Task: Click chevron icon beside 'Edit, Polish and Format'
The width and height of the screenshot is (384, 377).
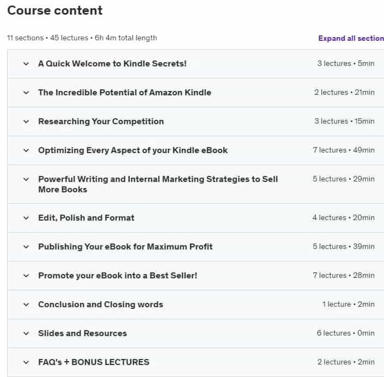Action: point(26,218)
